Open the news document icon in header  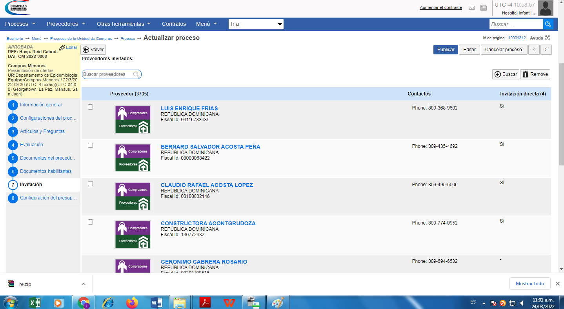(484, 8)
